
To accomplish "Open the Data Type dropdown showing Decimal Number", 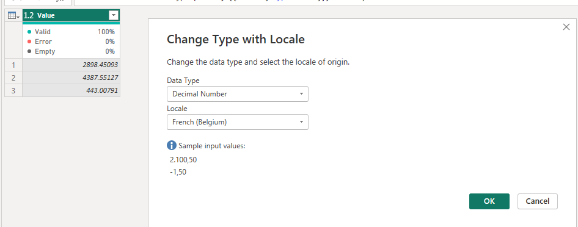I will click(238, 94).
